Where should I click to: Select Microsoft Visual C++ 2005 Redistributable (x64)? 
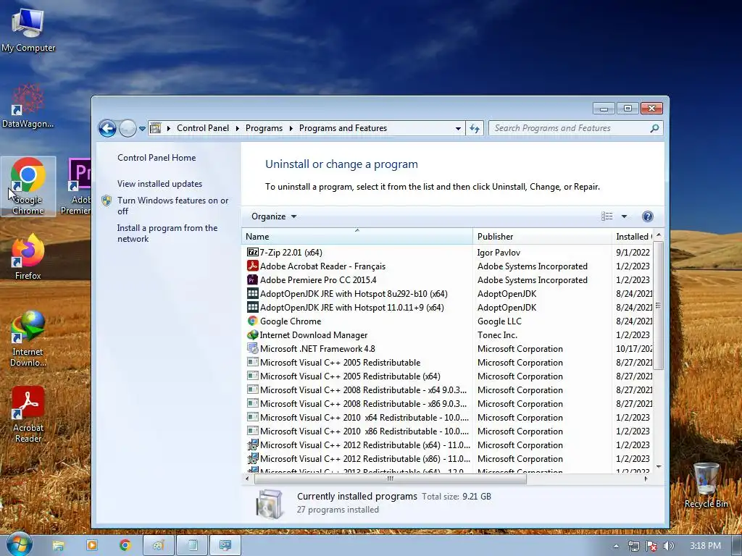tap(449, 376)
